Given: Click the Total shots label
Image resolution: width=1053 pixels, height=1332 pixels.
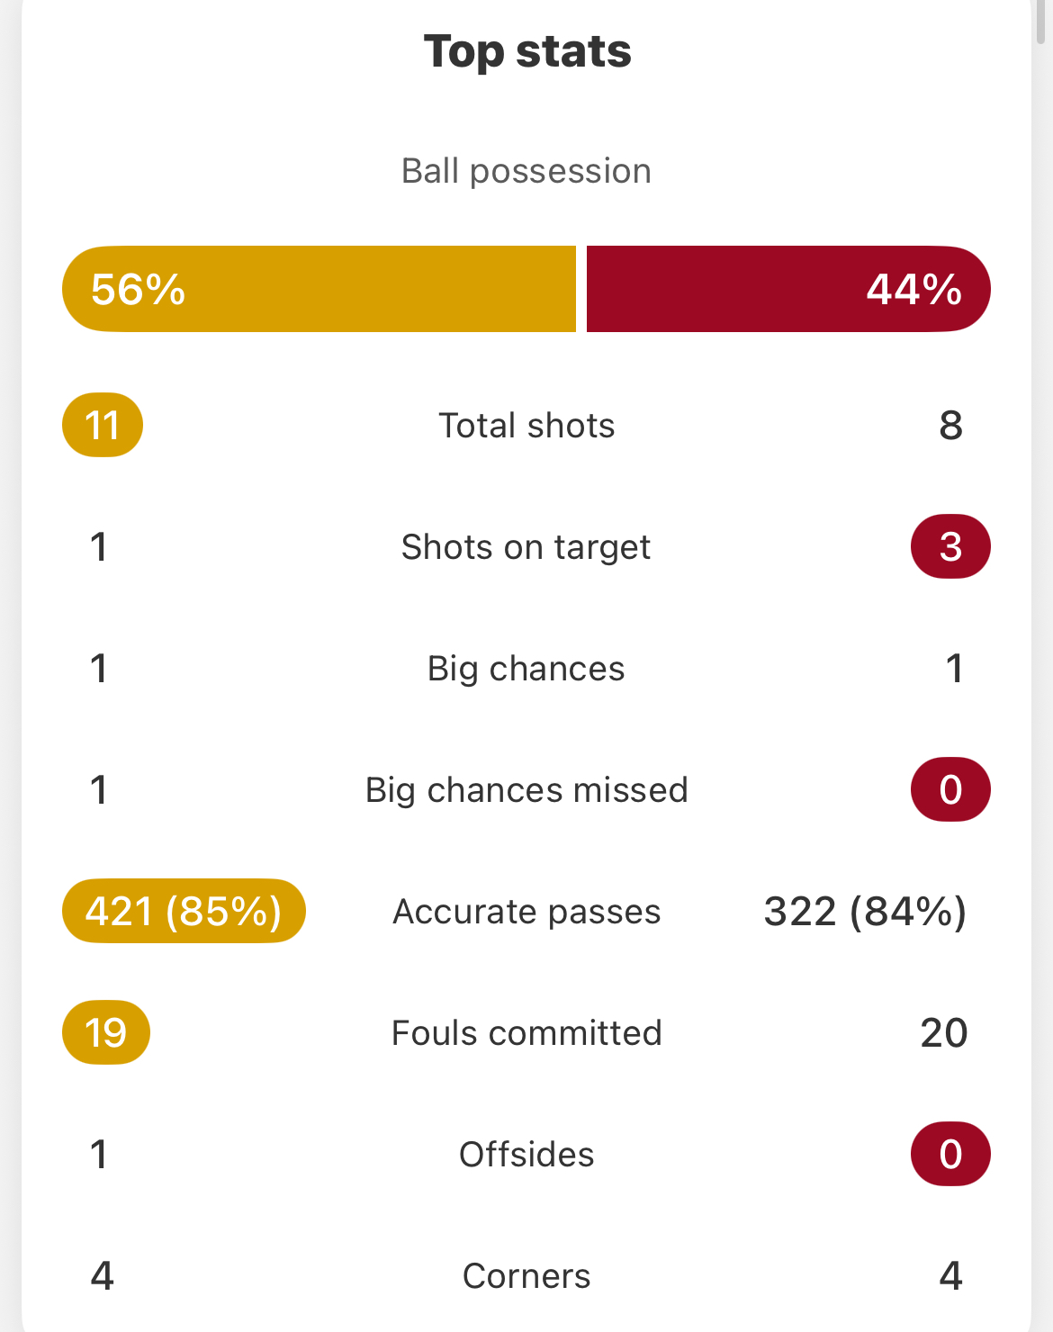Looking at the screenshot, I should 526,426.
